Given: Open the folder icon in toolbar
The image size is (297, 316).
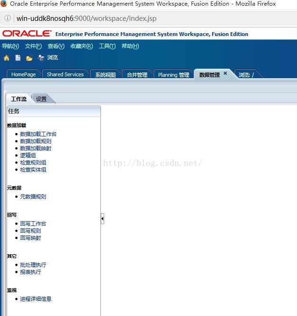Looking at the screenshot, I should [29, 58].
